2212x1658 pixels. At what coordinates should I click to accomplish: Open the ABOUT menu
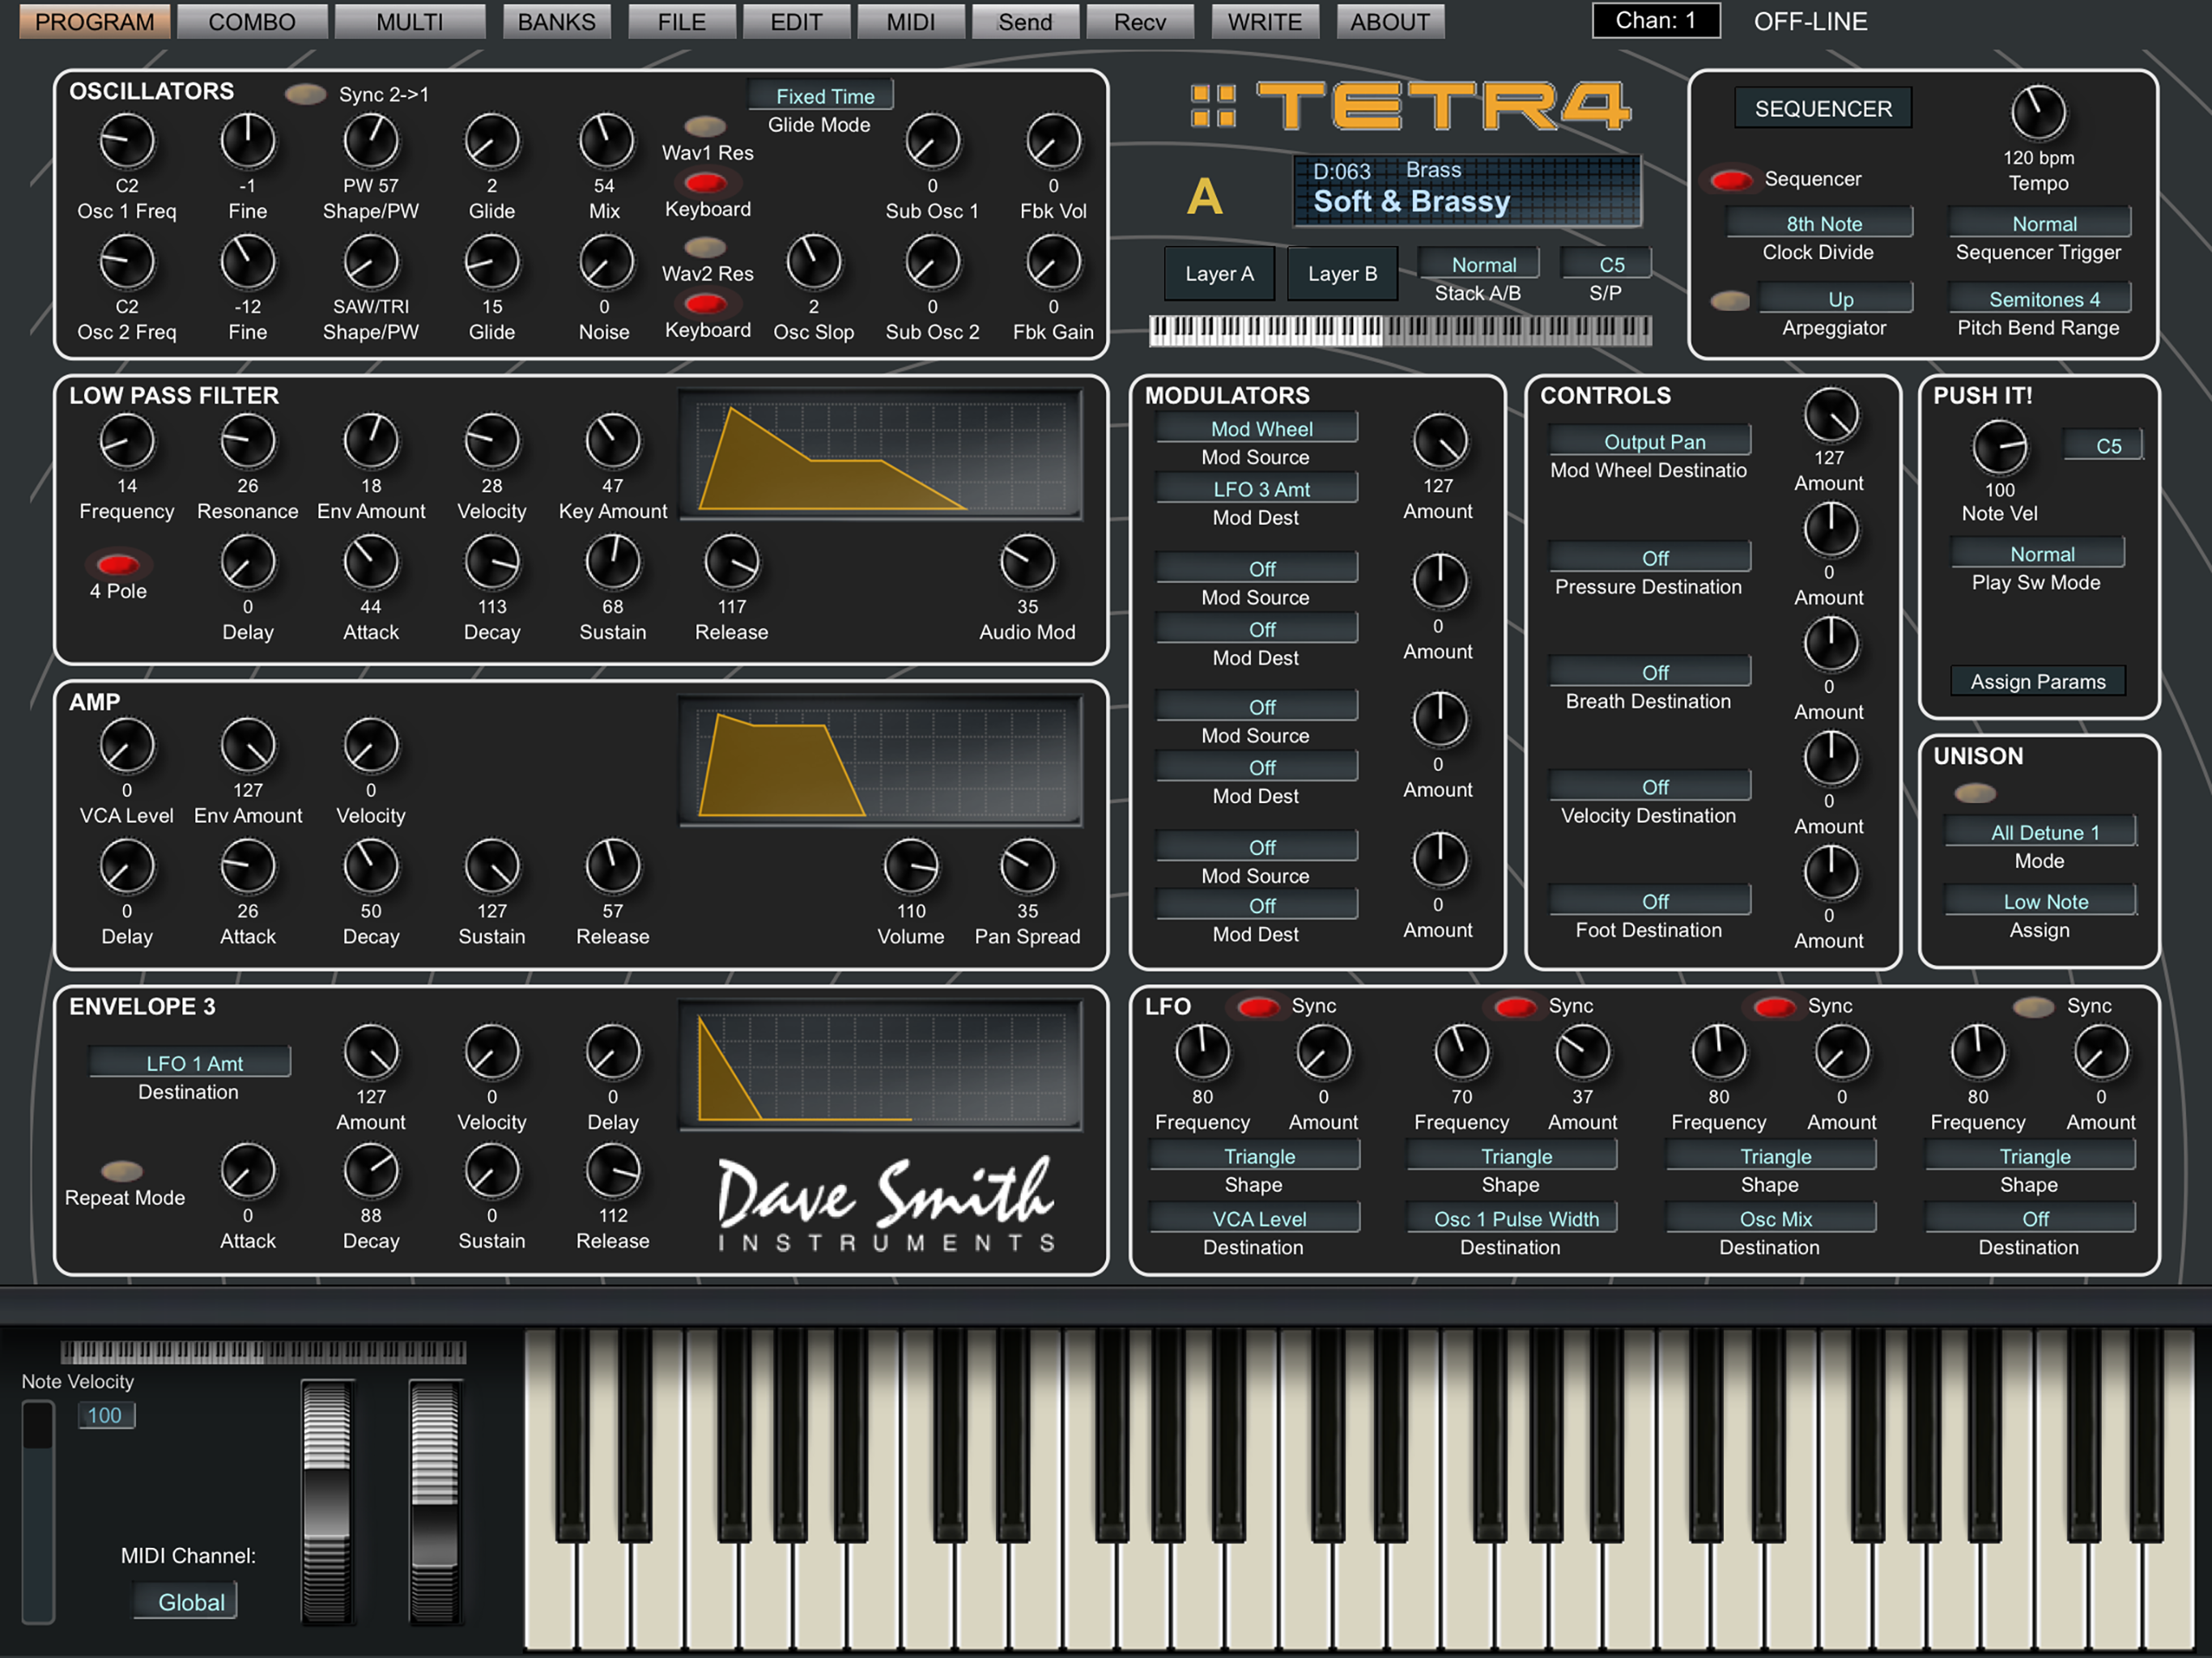coord(1390,21)
